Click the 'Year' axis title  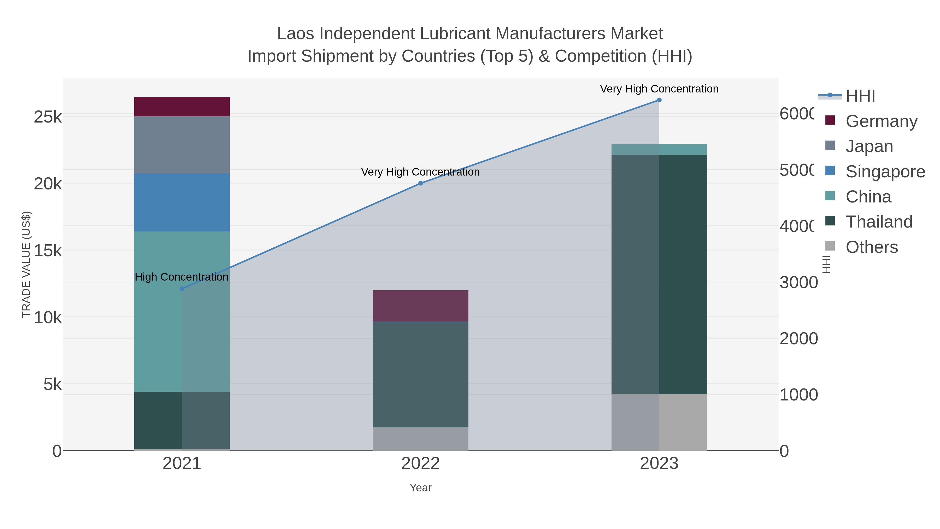point(420,488)
